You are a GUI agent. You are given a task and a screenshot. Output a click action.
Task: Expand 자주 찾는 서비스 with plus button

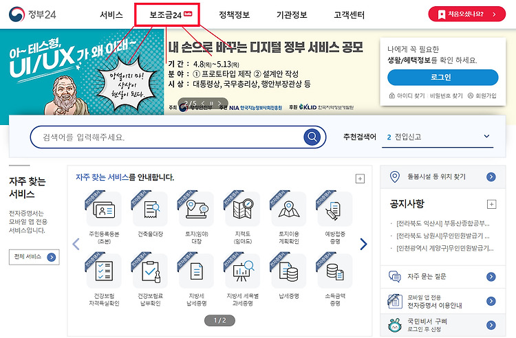360,179
